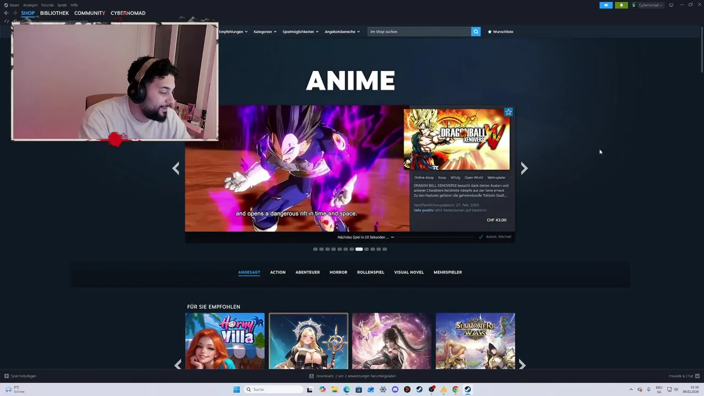Image resolution: width=704 pixels, height=396 pixels.
Task: Select the VISUAL NOVEL category tab
Action: pos(409,272)
